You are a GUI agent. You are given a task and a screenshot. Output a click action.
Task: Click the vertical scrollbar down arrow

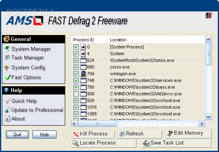(x=209, y=117)
